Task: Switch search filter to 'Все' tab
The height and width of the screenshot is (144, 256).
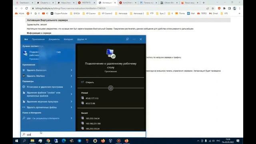Action: (x=26, y=39)
